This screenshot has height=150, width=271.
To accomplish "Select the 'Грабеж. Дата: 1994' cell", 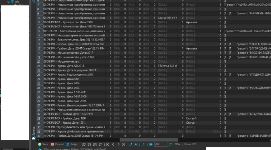I will point(74,118).
